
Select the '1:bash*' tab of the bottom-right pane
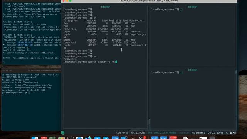[192, 69]
